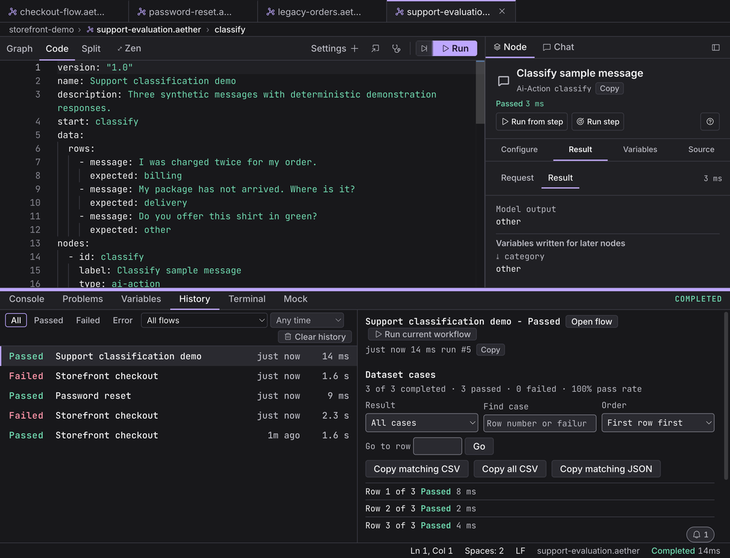
Task: Click the step-forward icon beside Run
Action: [x=424, y=48]
